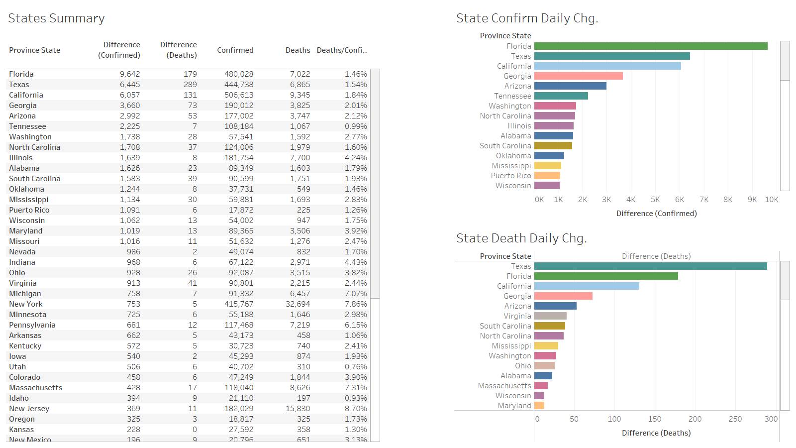796x448 pixels.
Task: Click the Puerto Rico table row label
Action: pos(29,210)
